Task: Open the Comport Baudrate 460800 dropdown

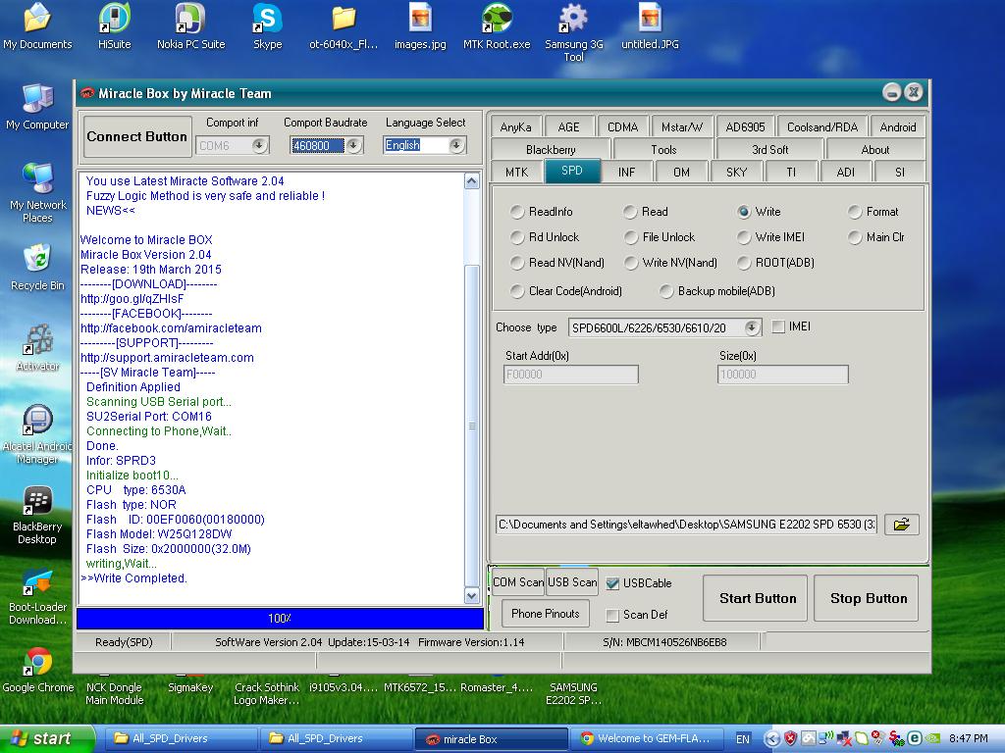Action: [353, 145]
